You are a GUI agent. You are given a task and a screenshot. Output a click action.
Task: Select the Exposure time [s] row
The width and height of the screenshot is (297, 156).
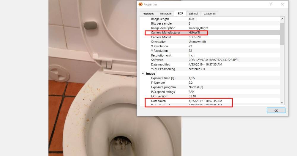[210, 78]
